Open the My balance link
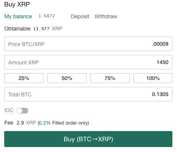The image size is (177, 152). coord(18,16)
